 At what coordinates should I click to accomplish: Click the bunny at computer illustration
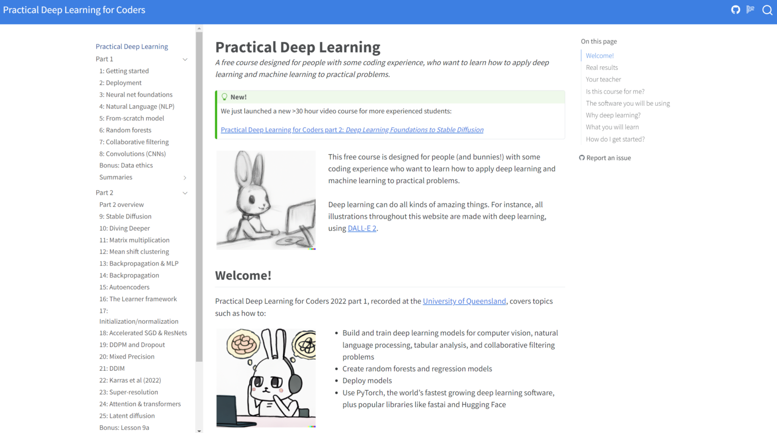coord(266,200)
